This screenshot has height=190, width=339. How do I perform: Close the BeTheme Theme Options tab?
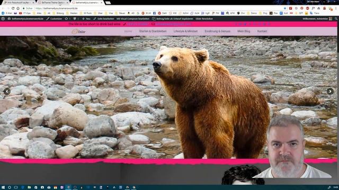(x=67, y=3)
